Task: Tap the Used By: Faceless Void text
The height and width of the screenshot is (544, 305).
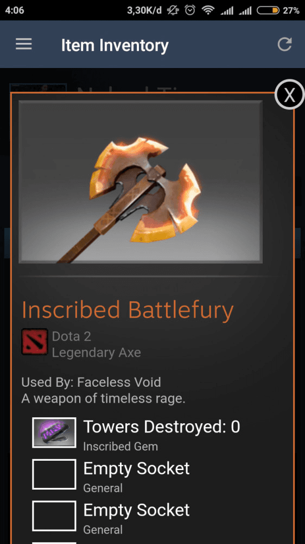Action: (x=91, y=382)
